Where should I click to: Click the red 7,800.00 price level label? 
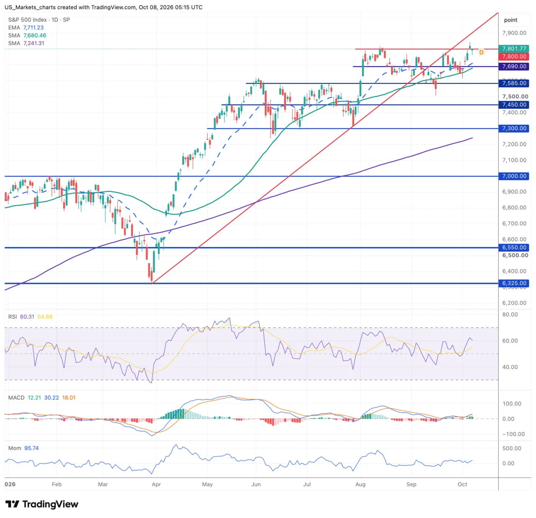click(514, 57)
